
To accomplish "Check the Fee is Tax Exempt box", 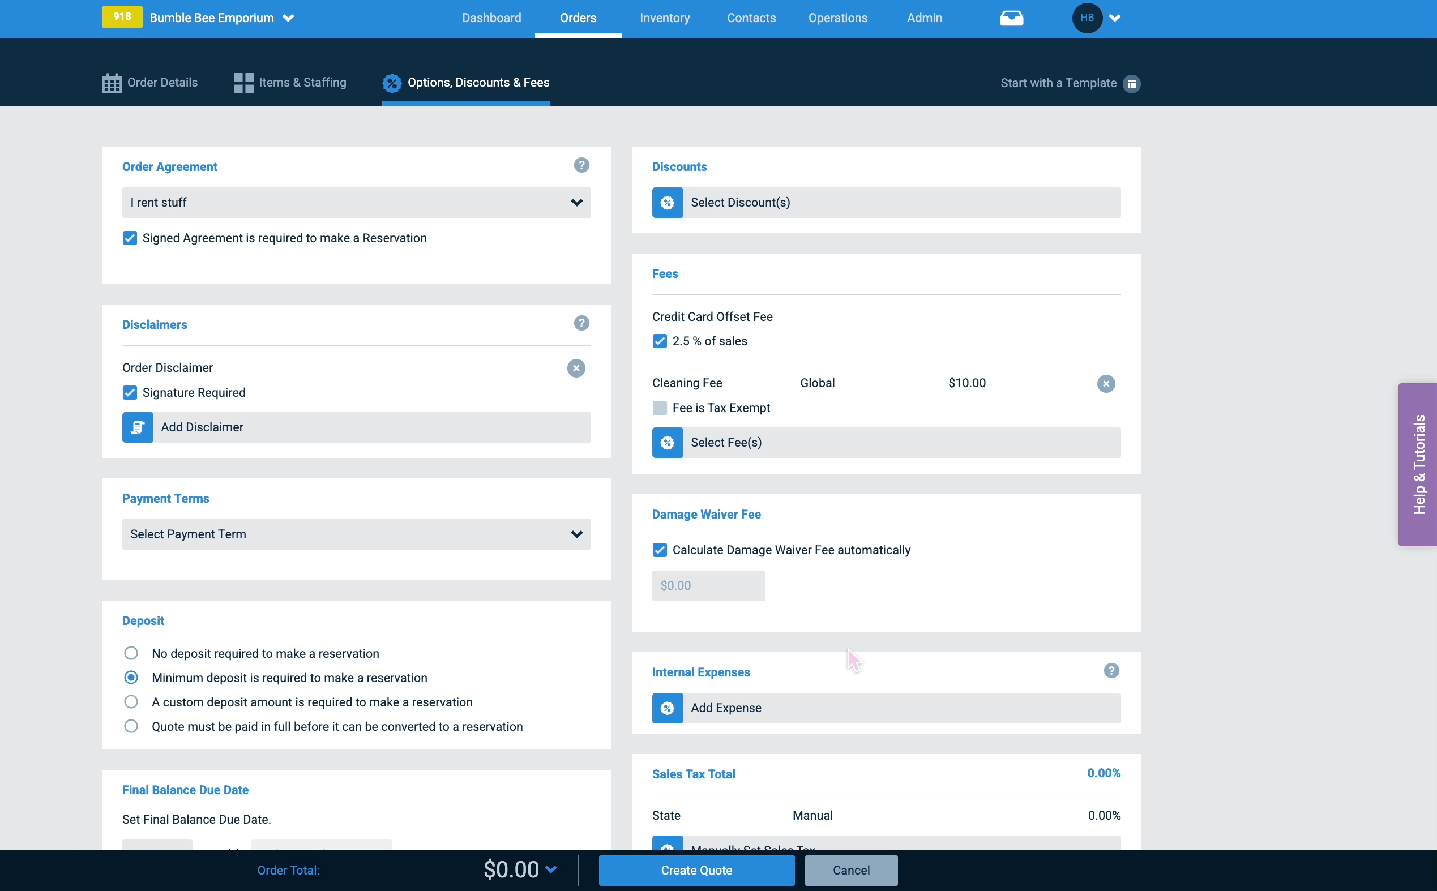I will click(x=660, y=408).
